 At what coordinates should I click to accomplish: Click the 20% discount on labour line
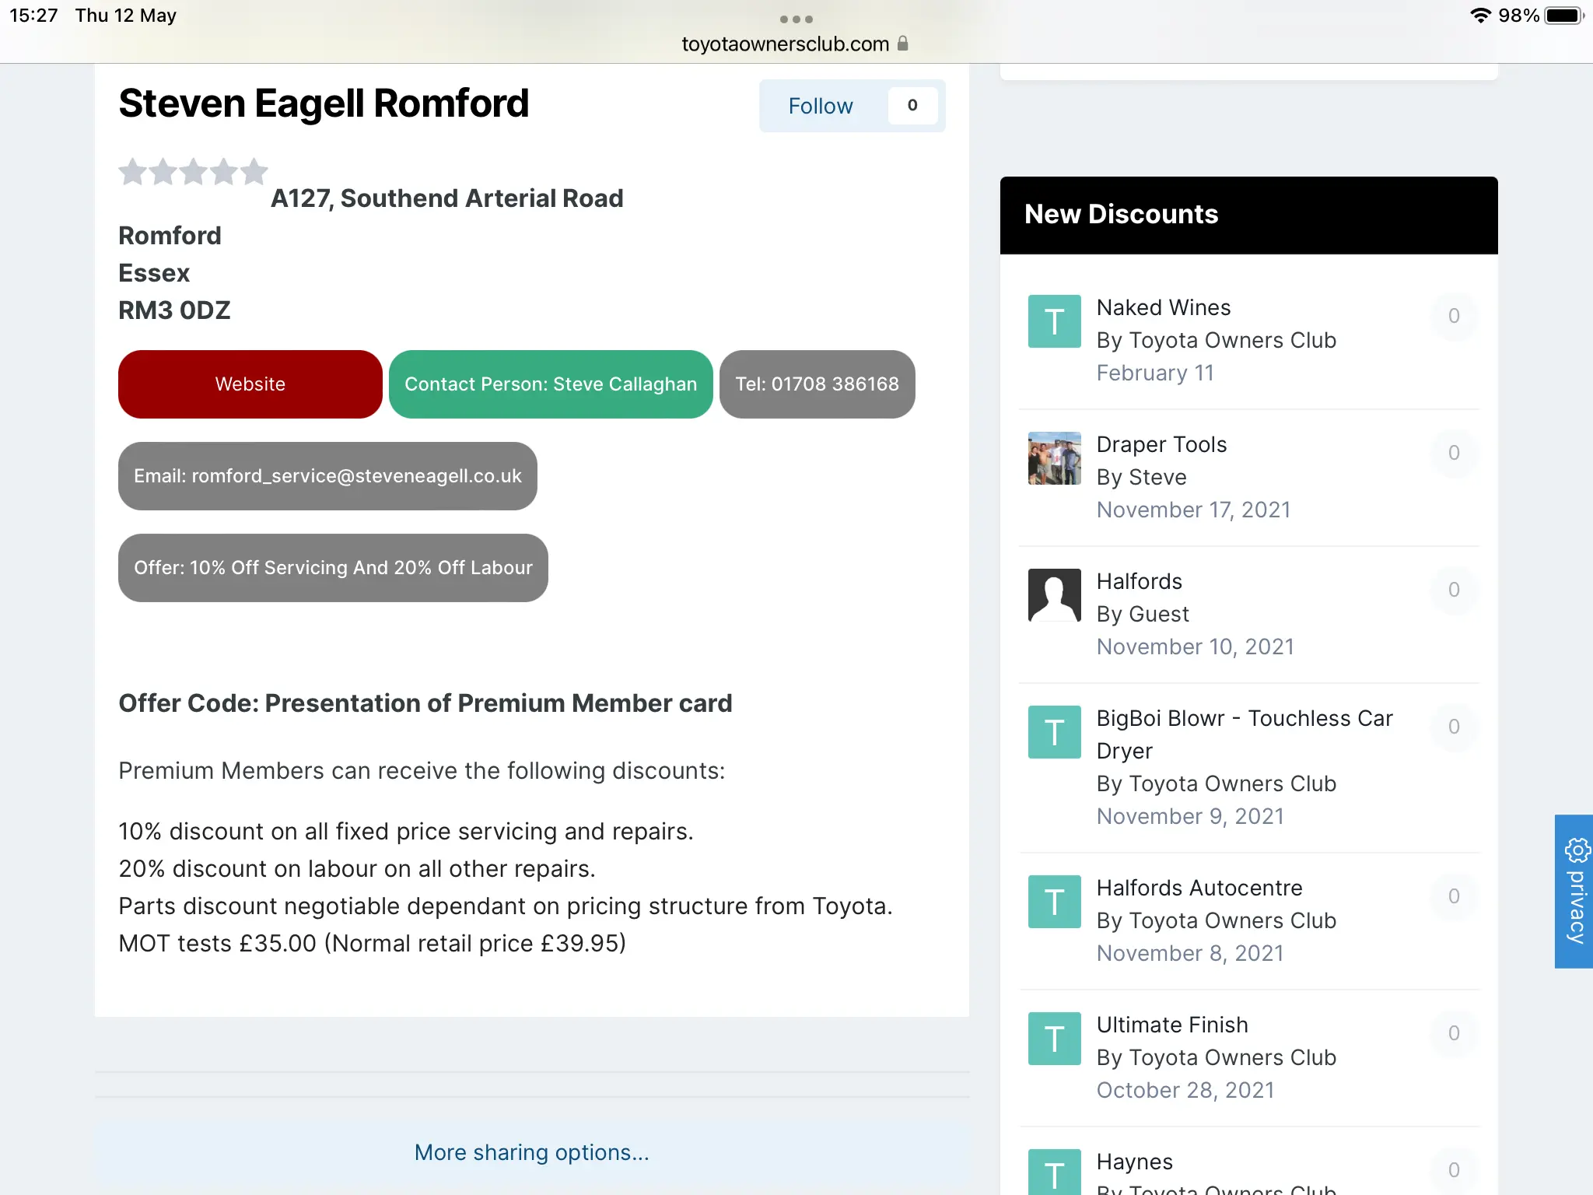coord(357,868)
